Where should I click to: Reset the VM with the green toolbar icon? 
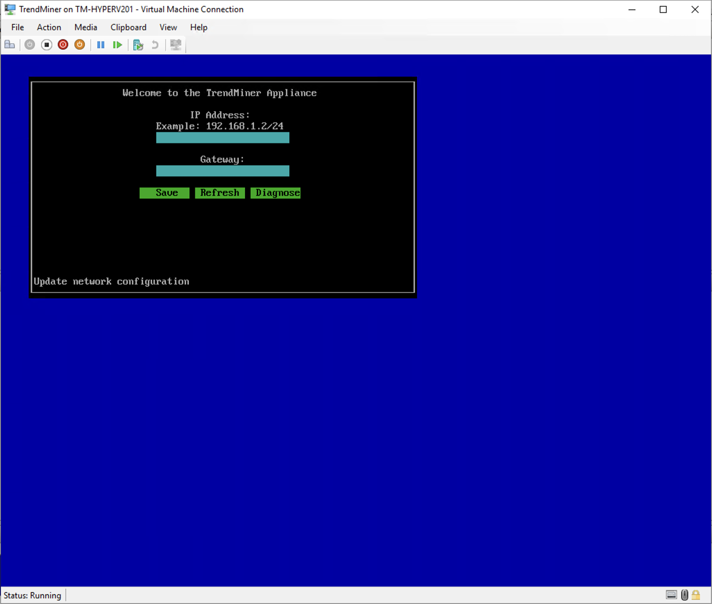tap(118, 45)
